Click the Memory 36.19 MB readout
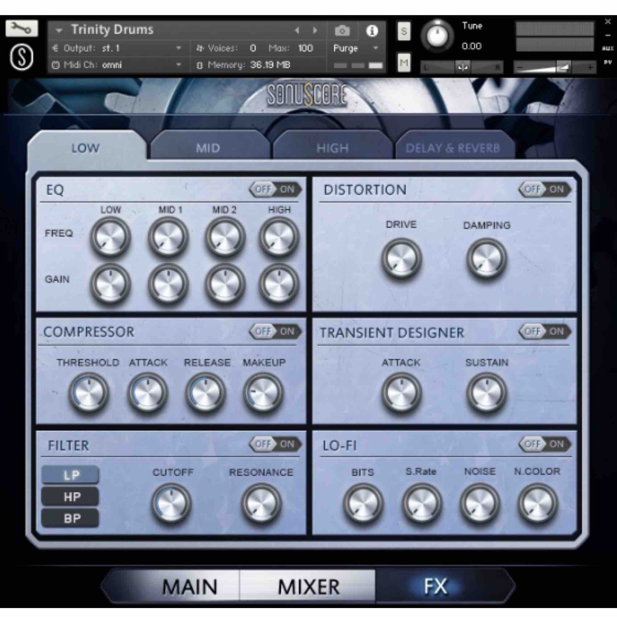The width and height of the screenshot is (617, 617). [x=243, y=65]
